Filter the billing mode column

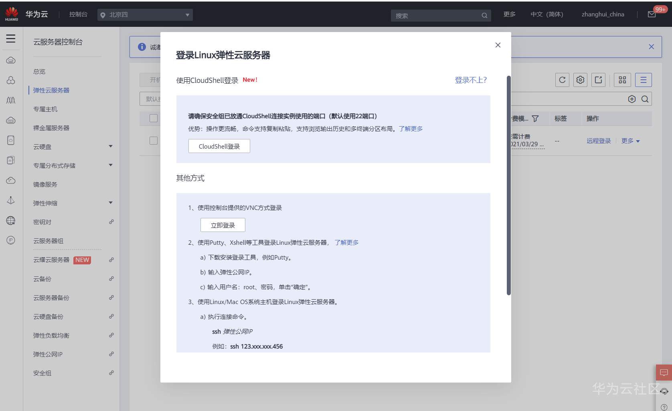pos(535,119)
